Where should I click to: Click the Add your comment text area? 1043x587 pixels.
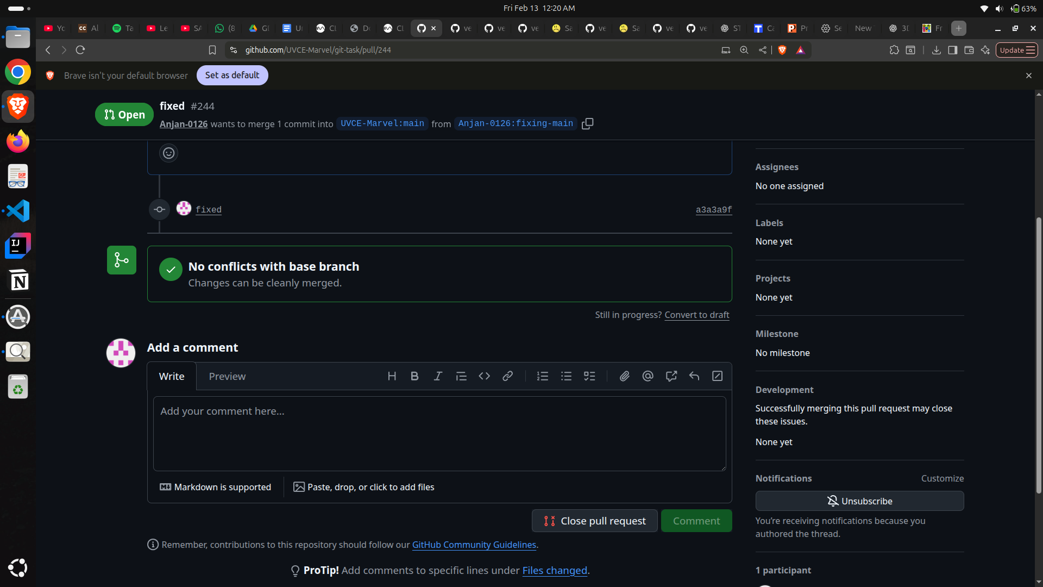pos(439,434)
